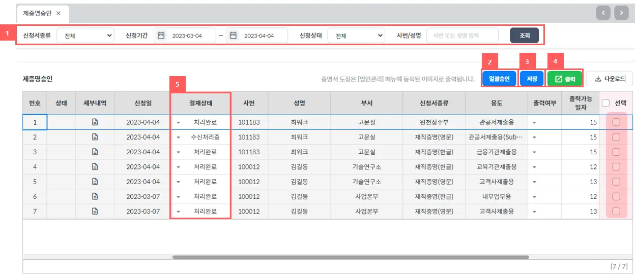Check the selection box for row 2
636x276 pixels.
coord(616,137)
